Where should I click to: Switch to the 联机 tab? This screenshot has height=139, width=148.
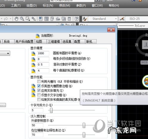click(x=91, y=42)
